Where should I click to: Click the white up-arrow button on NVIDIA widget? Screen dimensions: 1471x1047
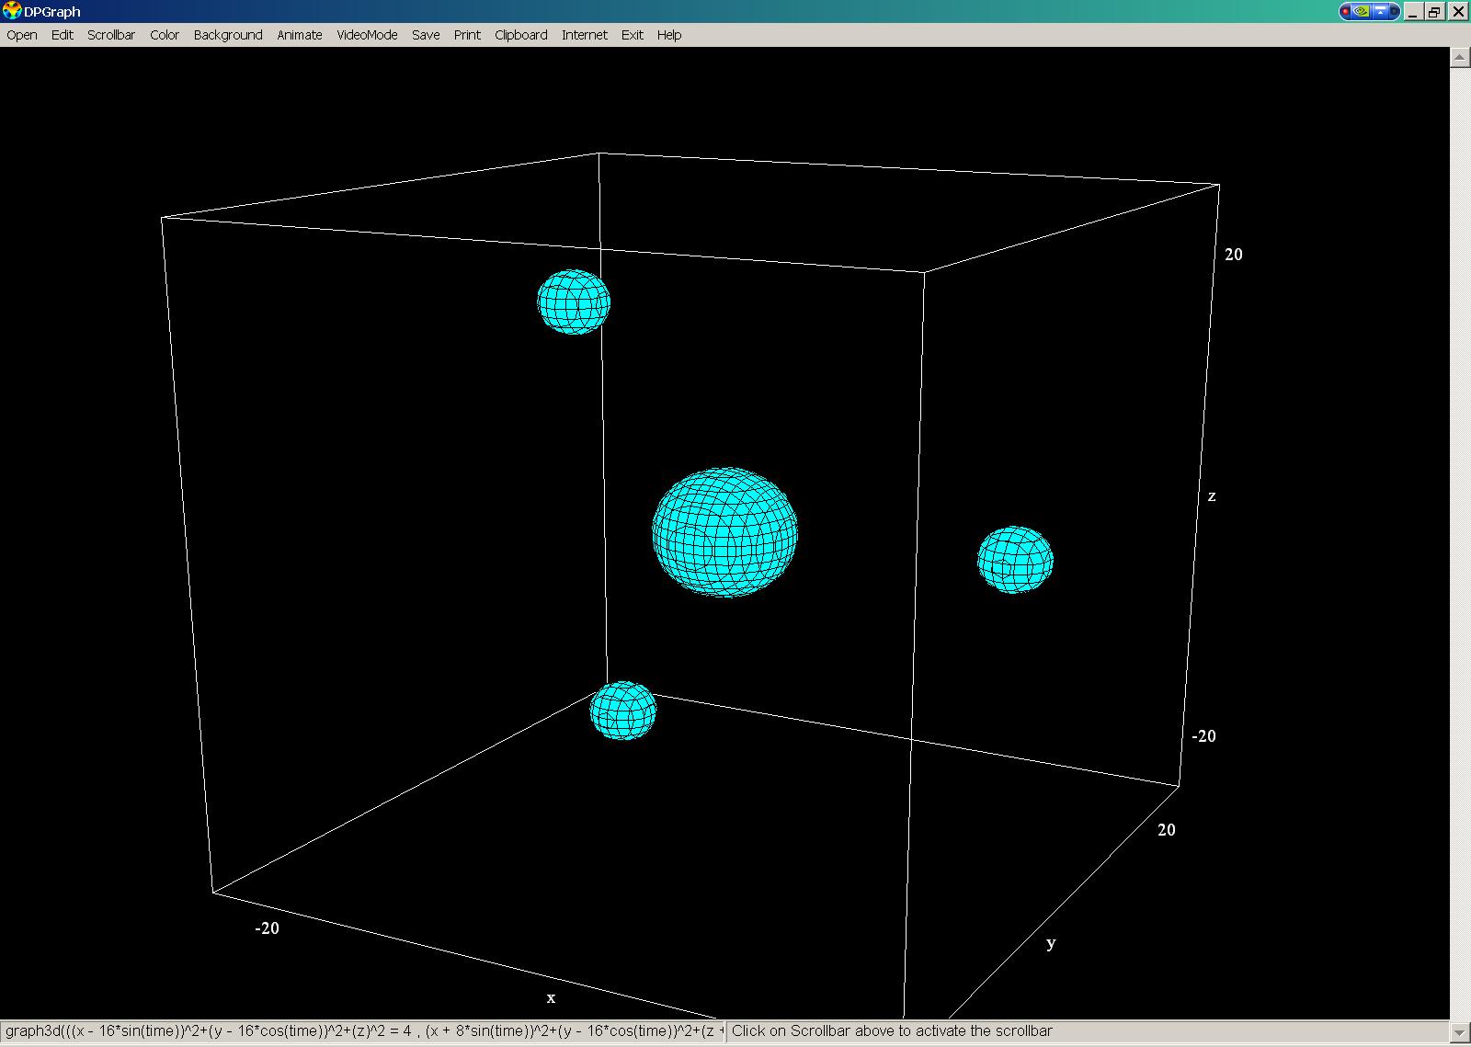point(1380,11)
